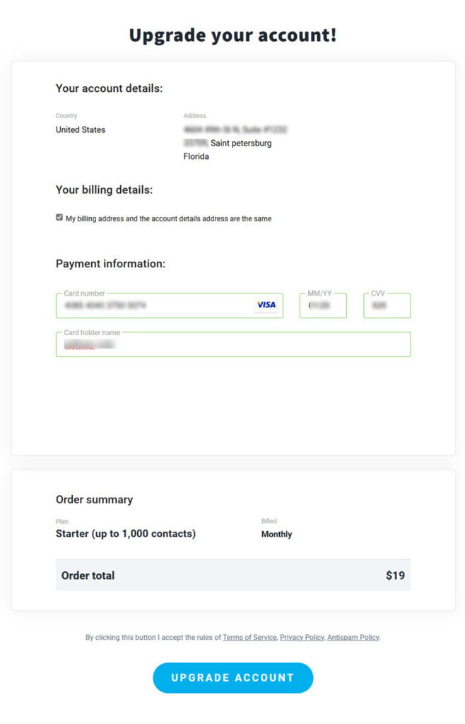Click the Order summary heading
The width and height of the screenshot is (465, 724).
point(94,500)
